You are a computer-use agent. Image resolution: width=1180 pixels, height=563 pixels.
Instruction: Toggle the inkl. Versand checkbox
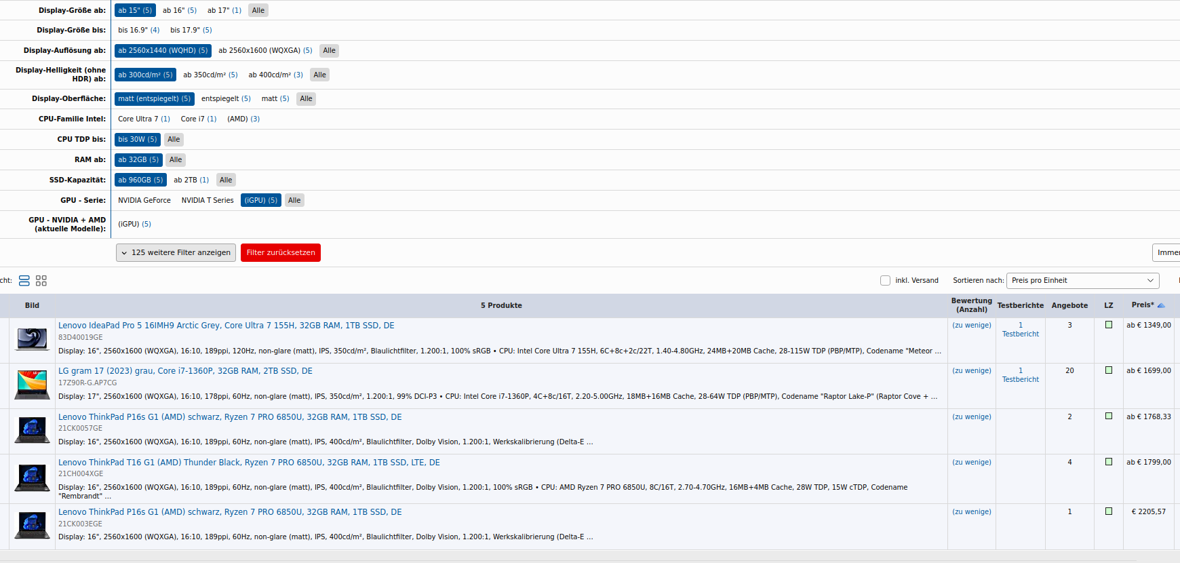click(x=885, y=280)
